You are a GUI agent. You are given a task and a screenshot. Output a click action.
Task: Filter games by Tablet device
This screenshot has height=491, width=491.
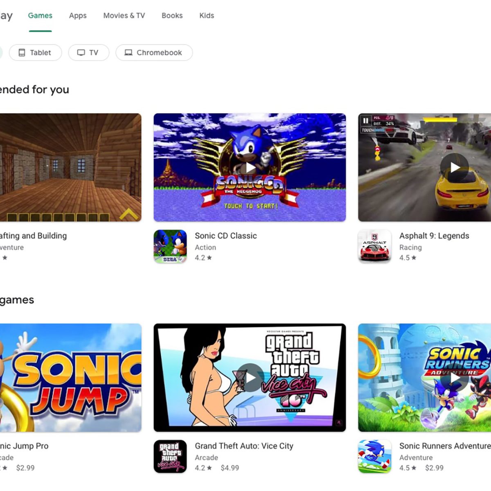pos(35,53)
